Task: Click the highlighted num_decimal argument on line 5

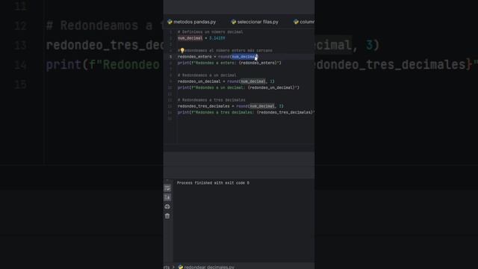Action: (244, 57)
